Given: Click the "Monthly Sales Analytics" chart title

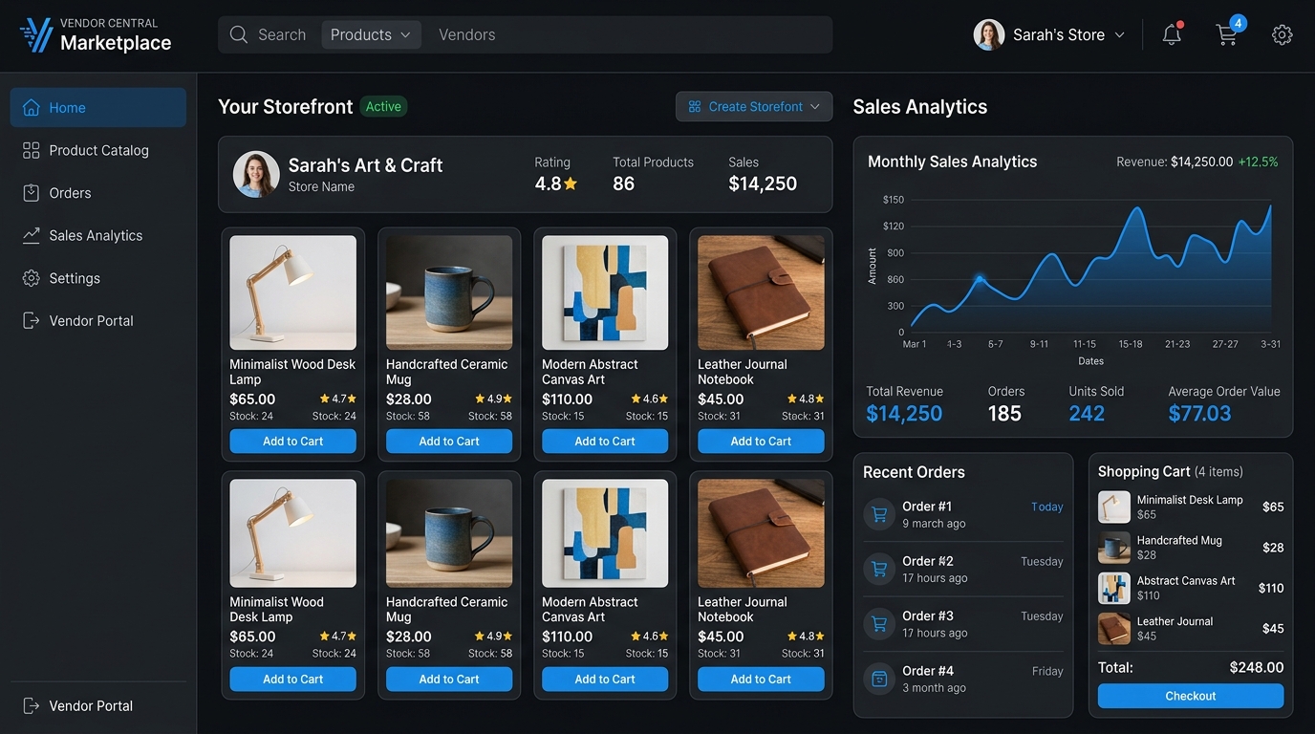Looking at the screenshot, I should [x=952, y=162].
